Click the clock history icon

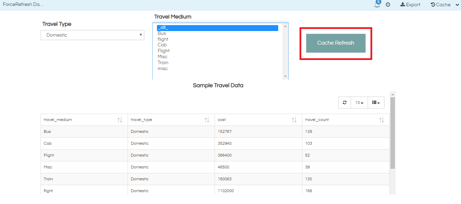coord(388,5)
